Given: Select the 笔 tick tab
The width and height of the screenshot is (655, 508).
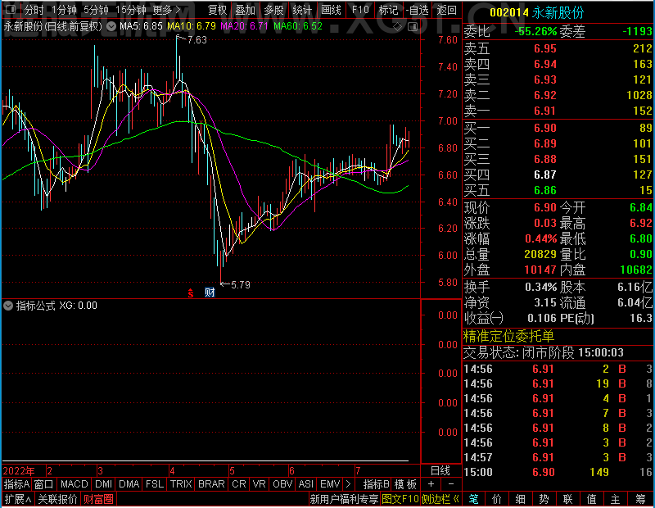Looking at the screenshot, I should point(473,499).
